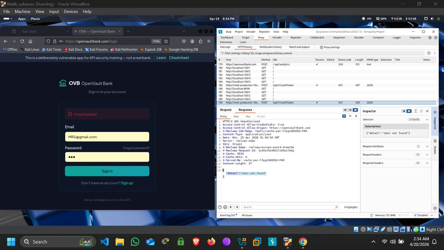The height and width of the screenshot is (250, 444).
Task: Go back in Firefox history
Action: coord(6,41)
